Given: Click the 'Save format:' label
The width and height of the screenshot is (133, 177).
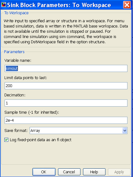Looking at the screenshot, I should (16, 131).
